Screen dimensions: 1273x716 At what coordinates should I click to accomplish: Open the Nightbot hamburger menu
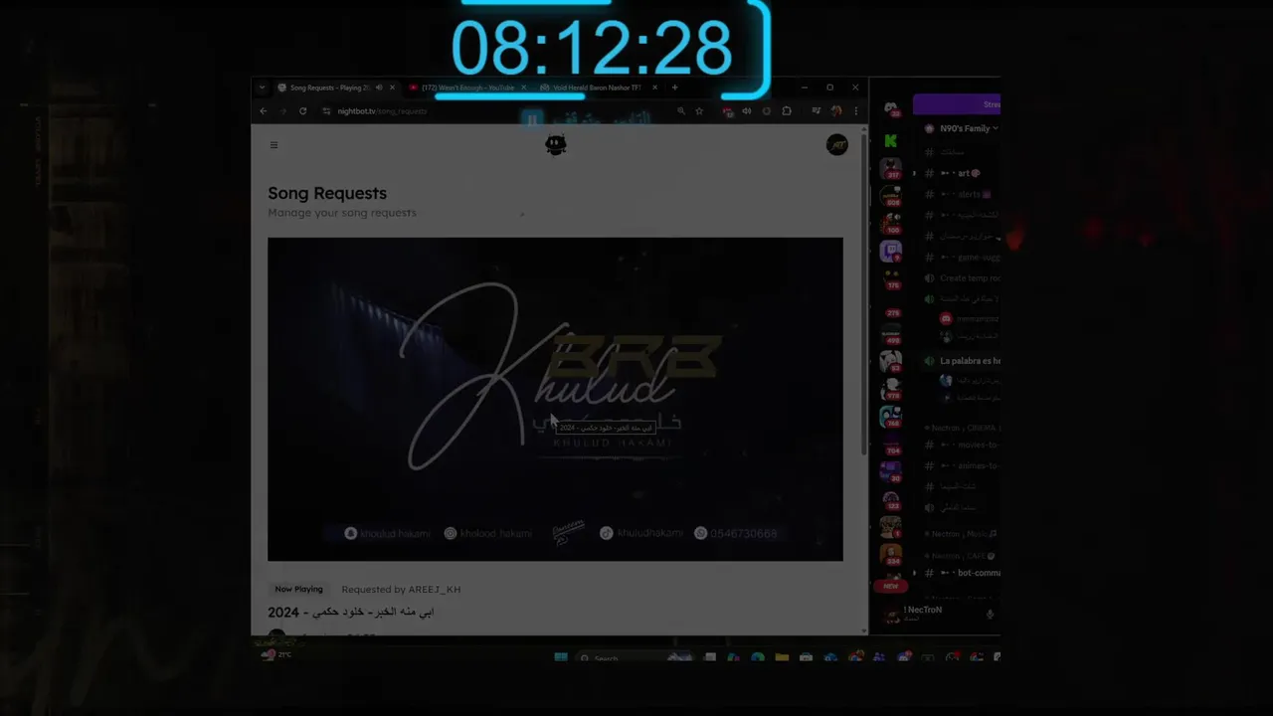click(x=273, y=145)
